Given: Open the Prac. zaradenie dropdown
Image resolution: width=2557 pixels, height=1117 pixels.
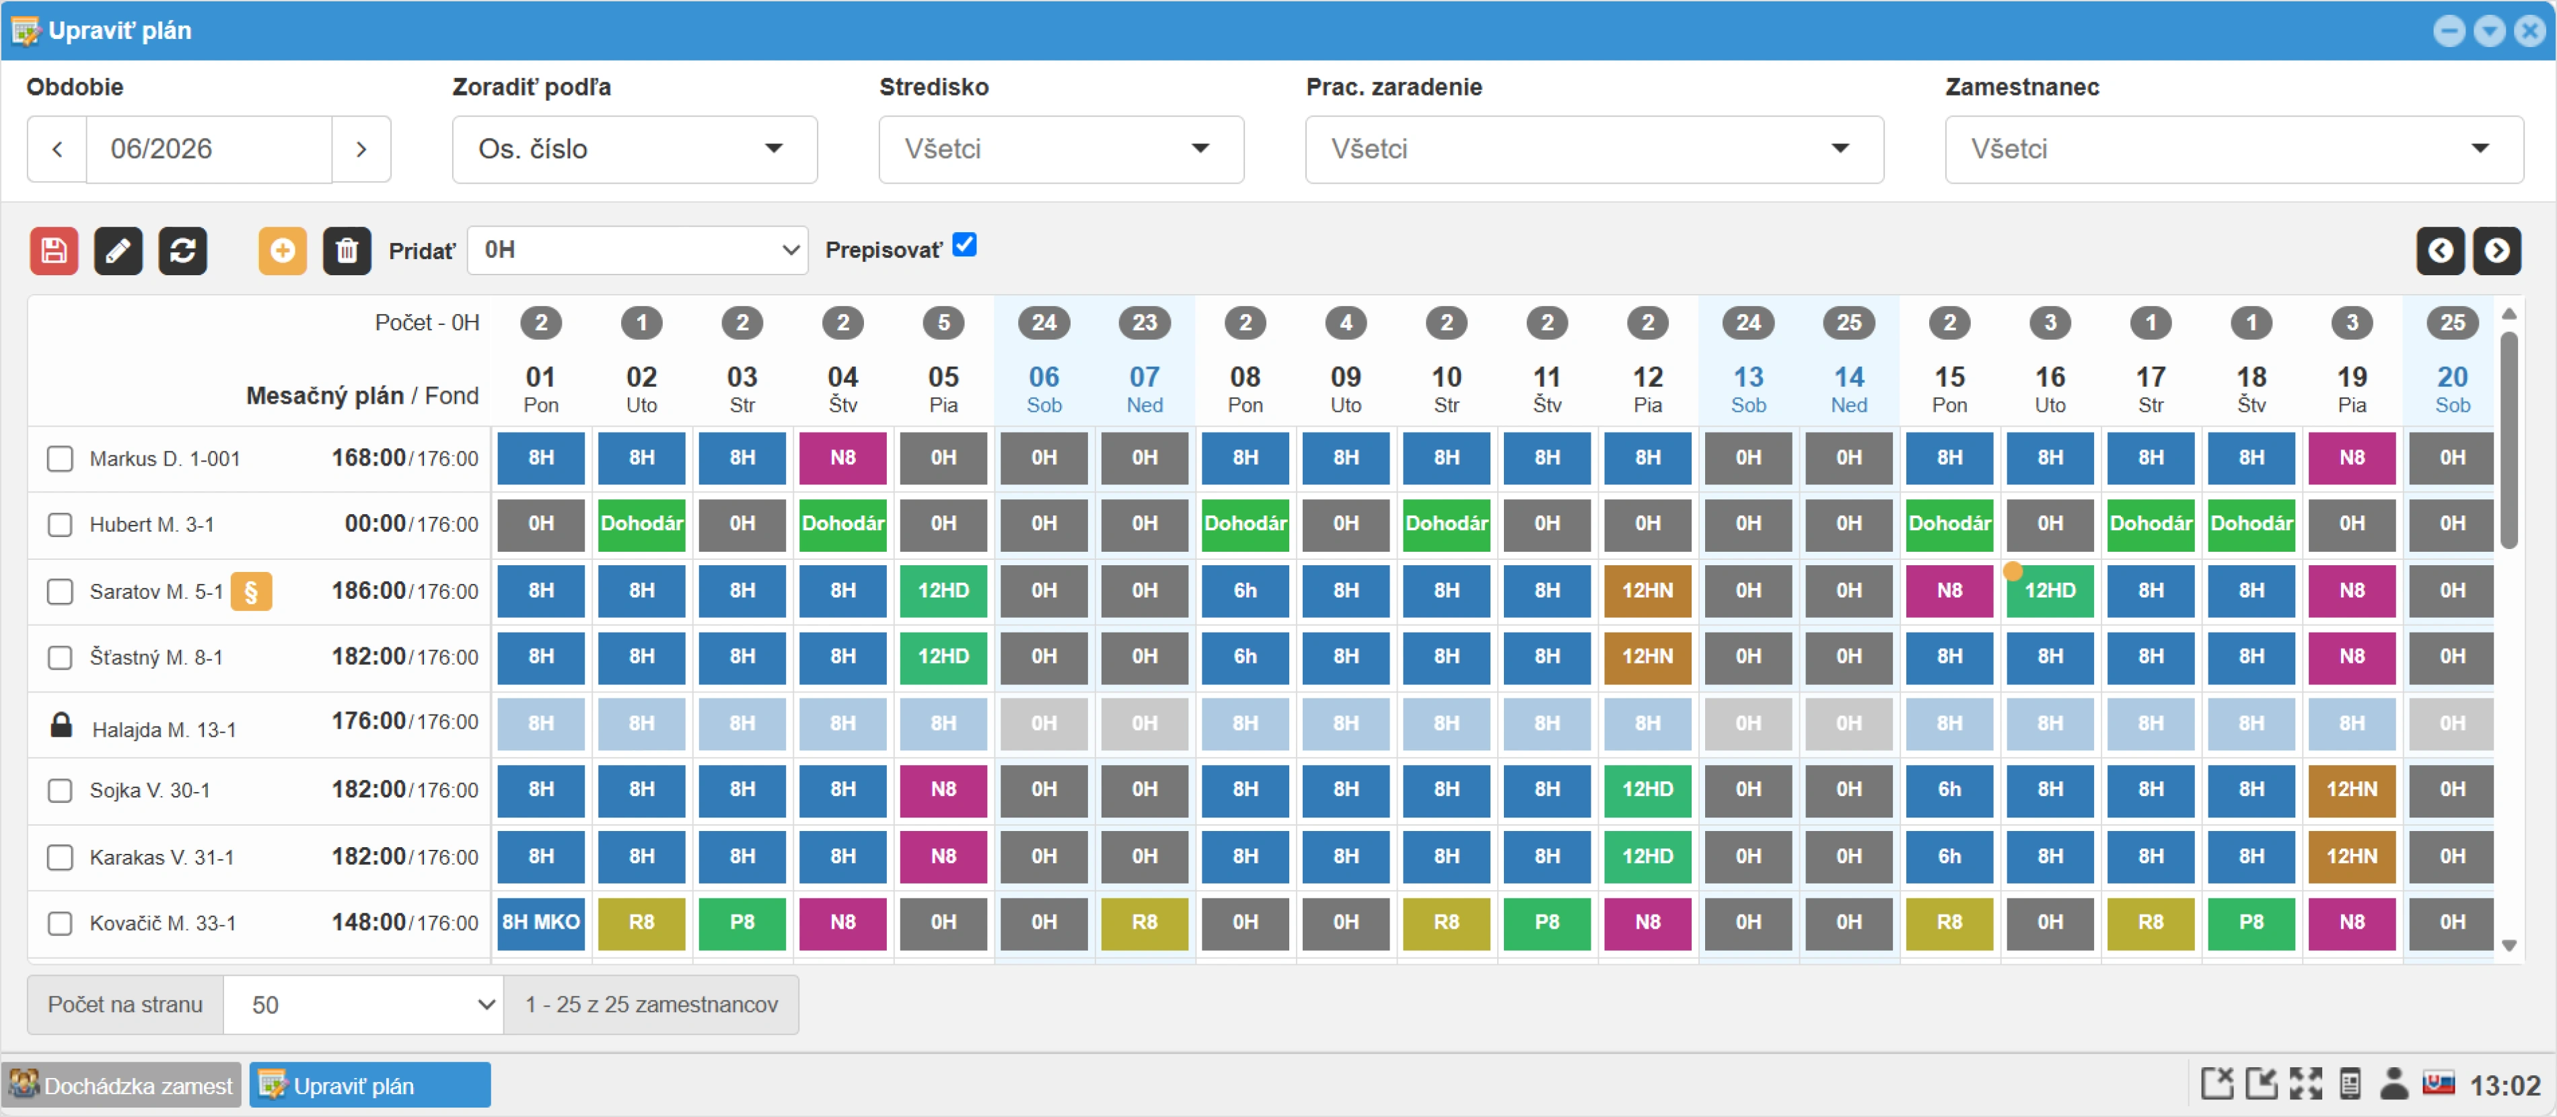Looking at the screenshot, I should point(1594,149).
